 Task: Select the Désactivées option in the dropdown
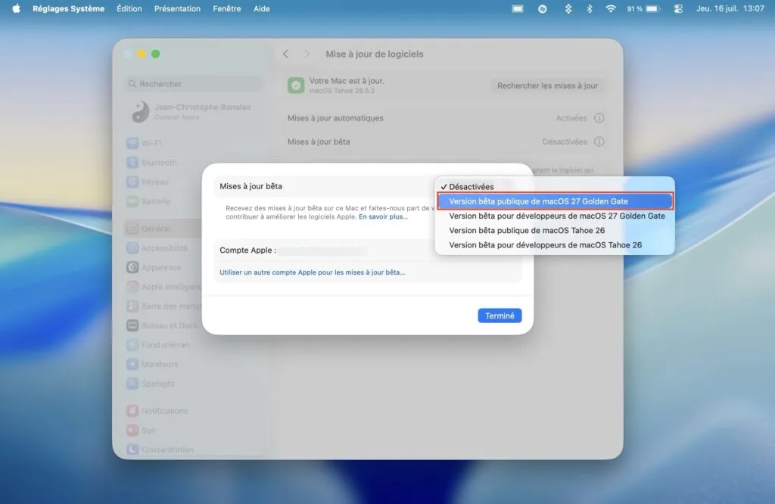[x=555, y=187]
